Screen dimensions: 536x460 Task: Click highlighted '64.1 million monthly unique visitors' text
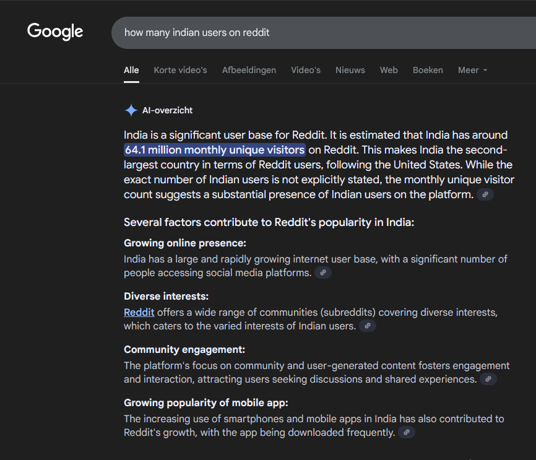[x=215, y=150]
